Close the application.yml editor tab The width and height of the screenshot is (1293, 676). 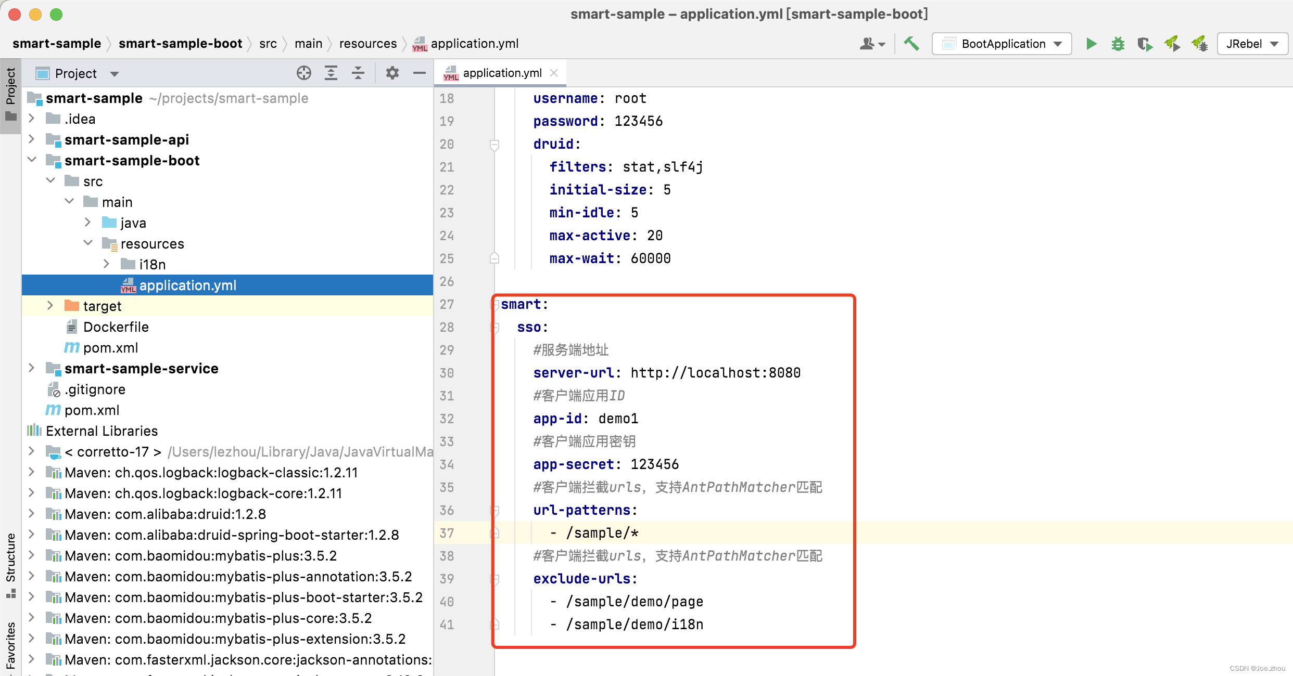click(x=554, y=73)
